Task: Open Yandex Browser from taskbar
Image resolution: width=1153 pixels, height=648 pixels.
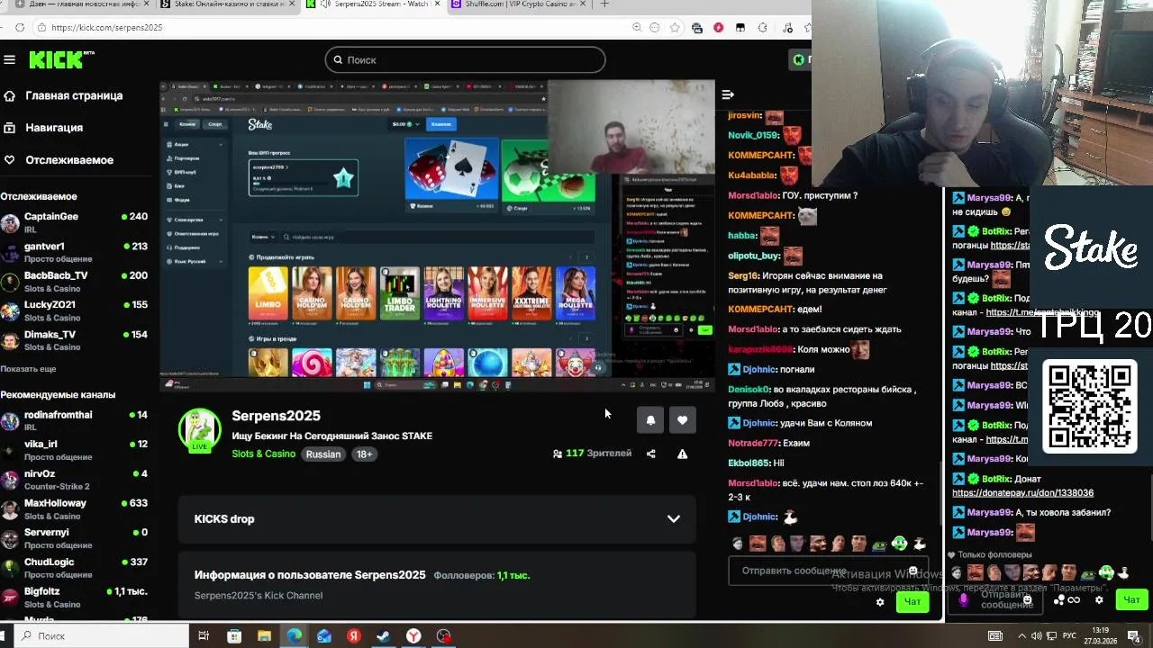Action: click(x=413, y=636)
